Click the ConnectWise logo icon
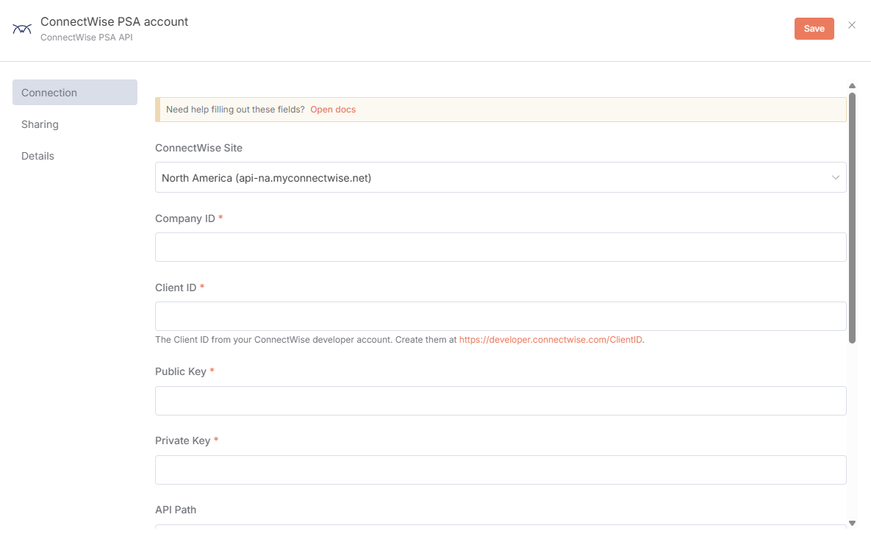Screen dimensions: 871x542 [x=22, y=29]
